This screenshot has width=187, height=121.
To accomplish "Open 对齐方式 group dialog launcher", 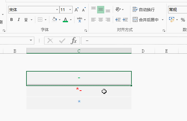I will [164, 31].
